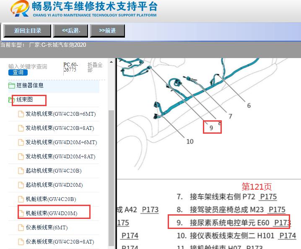Select 机舱线束(GW4C20B) entry

click(51, 199)
